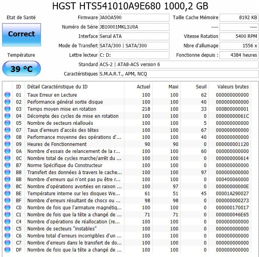This screenshot has width=259, height=257.
Task: Click raw value 000000170017
Action: [232, 207]
